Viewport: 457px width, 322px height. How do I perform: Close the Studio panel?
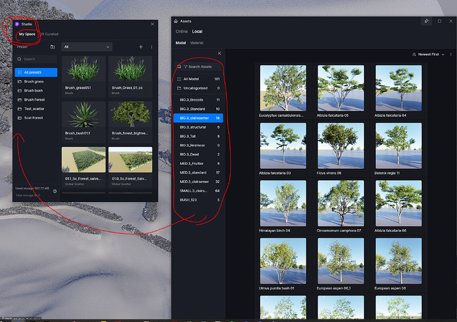(152, 24)
